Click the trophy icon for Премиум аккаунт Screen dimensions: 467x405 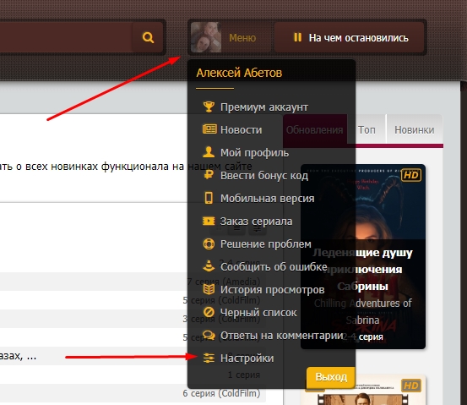point(209,107)
